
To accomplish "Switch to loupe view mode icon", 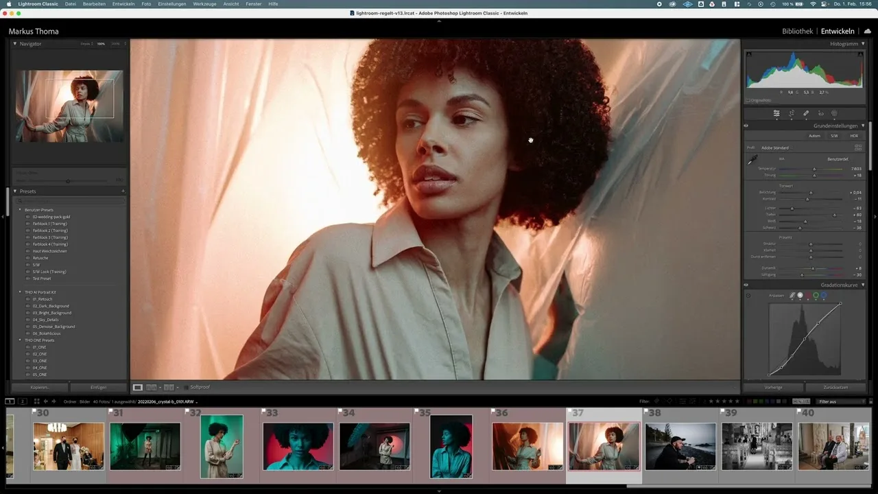I will 138,387.
